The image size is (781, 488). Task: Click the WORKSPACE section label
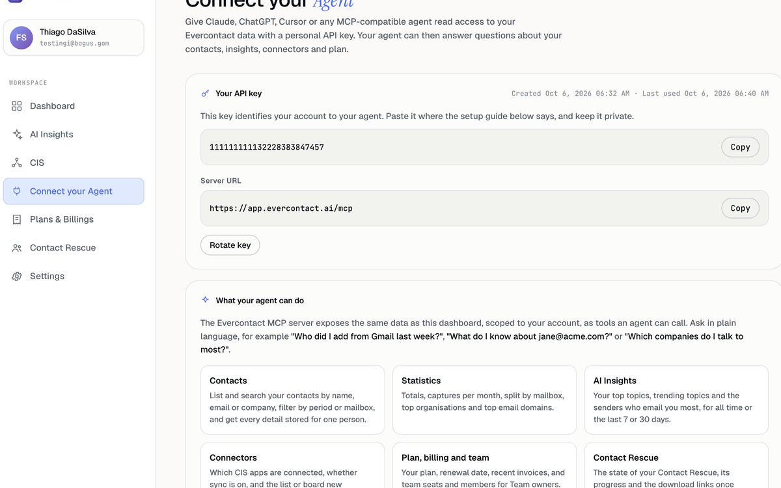(x=28, y=83)
